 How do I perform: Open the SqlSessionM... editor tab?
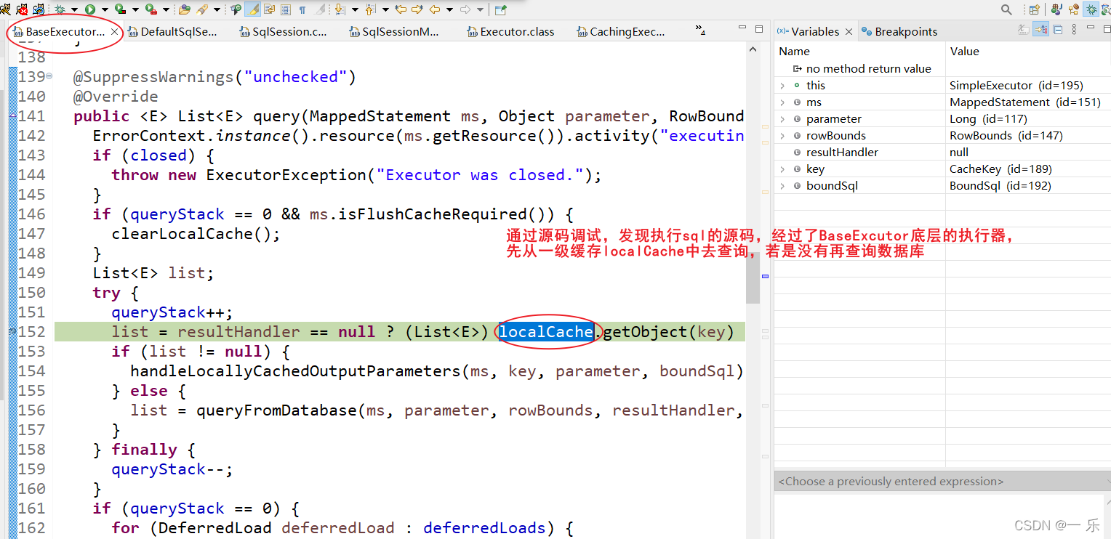(x=394, y=32)
